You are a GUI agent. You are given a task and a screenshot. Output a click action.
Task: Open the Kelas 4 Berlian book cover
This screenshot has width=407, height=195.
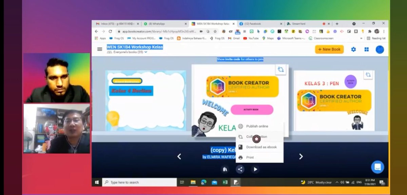click(146, 101)
